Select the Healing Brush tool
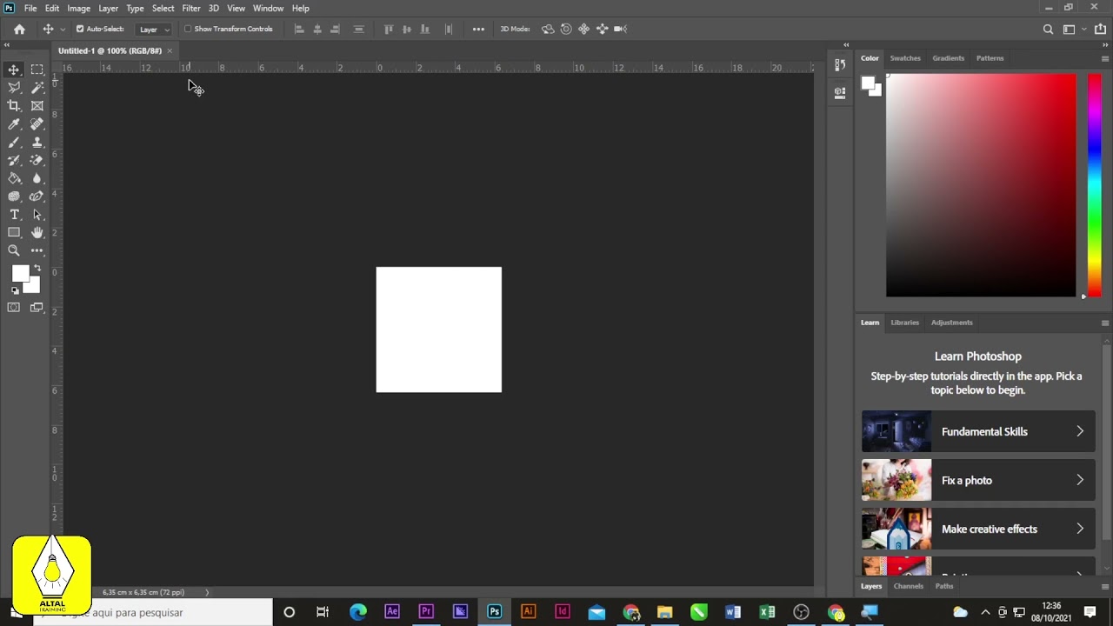1113x626 pixels. coord(37,124)
